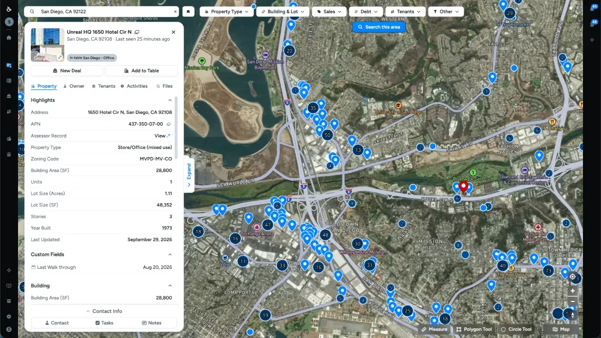The image size is (601, 338).
Task: Copy the APN number icon
Action: click(x=169, y=124)
